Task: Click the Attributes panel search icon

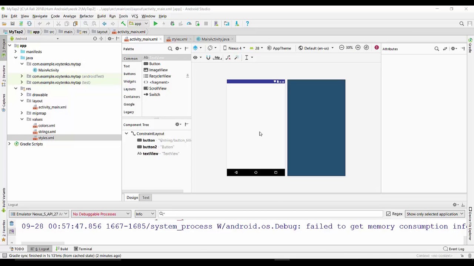Action: 437,49
